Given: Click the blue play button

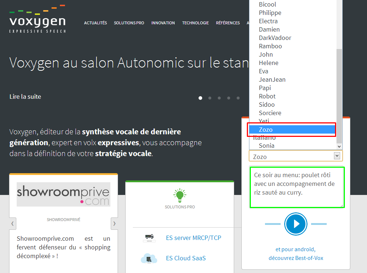Looking at the screenshot, I should point(295,224).
